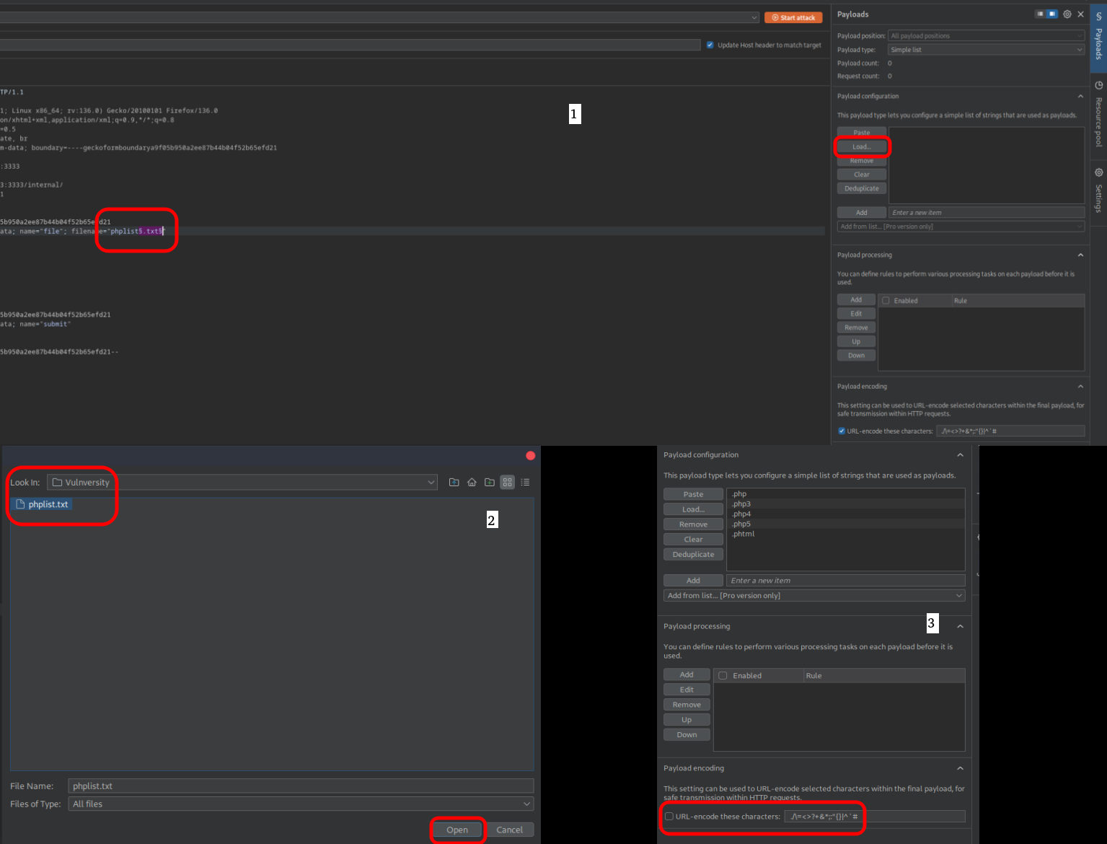1107x844 pixels.
Task: Select the left layout toggle in Payloads header
Action: click(x=1041, y=14)
